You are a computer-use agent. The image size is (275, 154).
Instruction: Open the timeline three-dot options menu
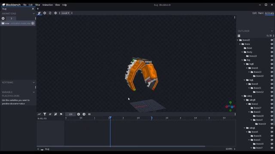click(x=235, y=114)
